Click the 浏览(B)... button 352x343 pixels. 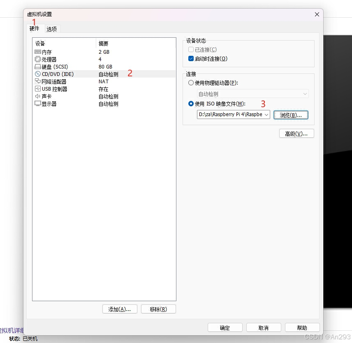pyautogui.click(x=291, y=115)
